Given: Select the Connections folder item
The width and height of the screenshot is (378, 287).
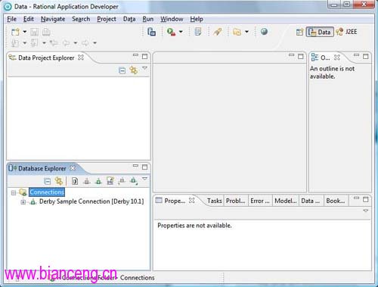Looking at the screenshot, I should click(47, 192).
